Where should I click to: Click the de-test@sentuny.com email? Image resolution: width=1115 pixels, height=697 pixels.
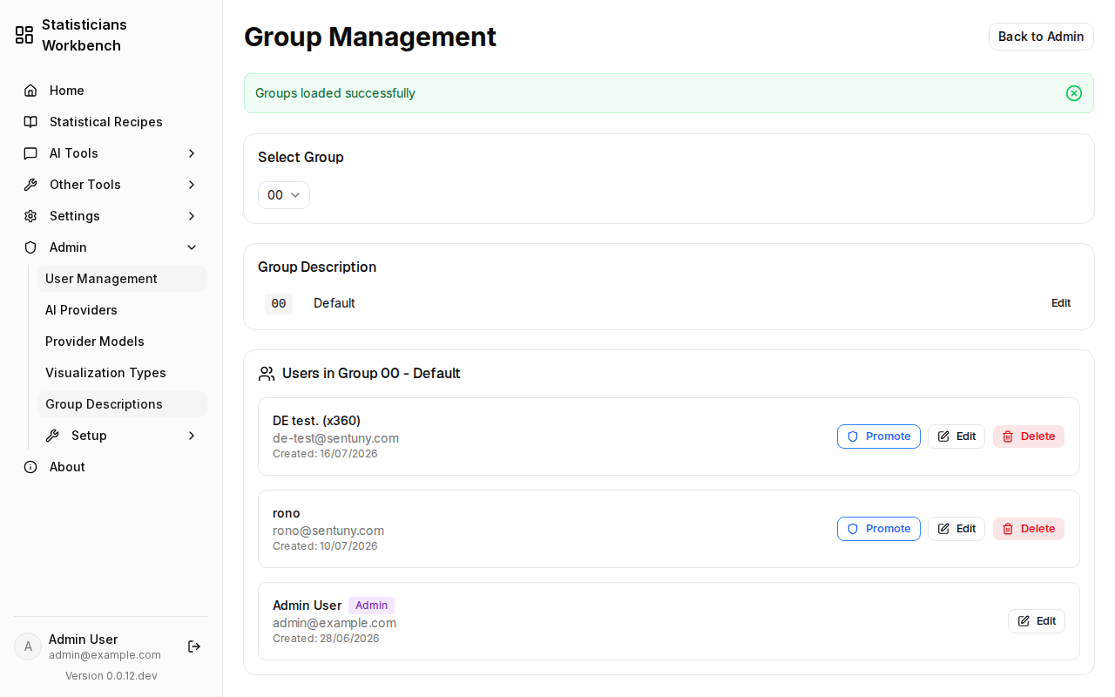[335, 438]
